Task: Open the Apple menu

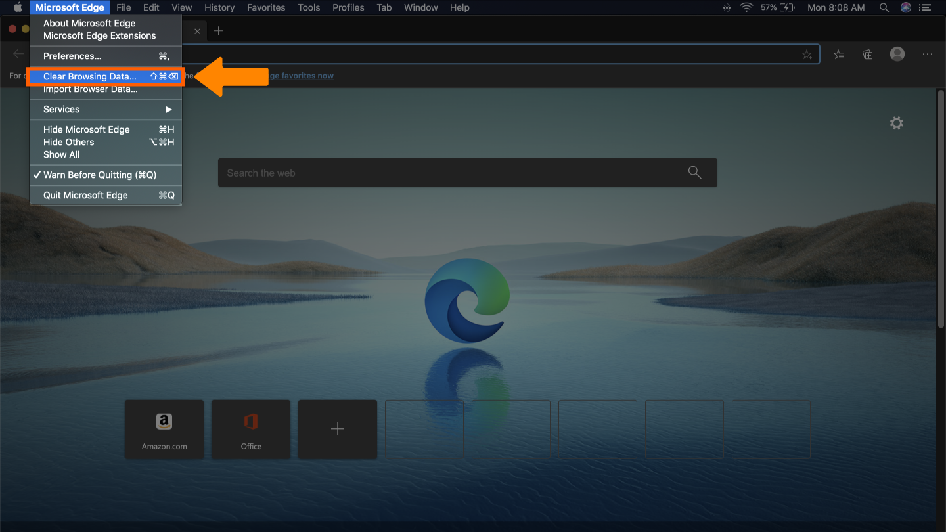Action: [18, 7]
